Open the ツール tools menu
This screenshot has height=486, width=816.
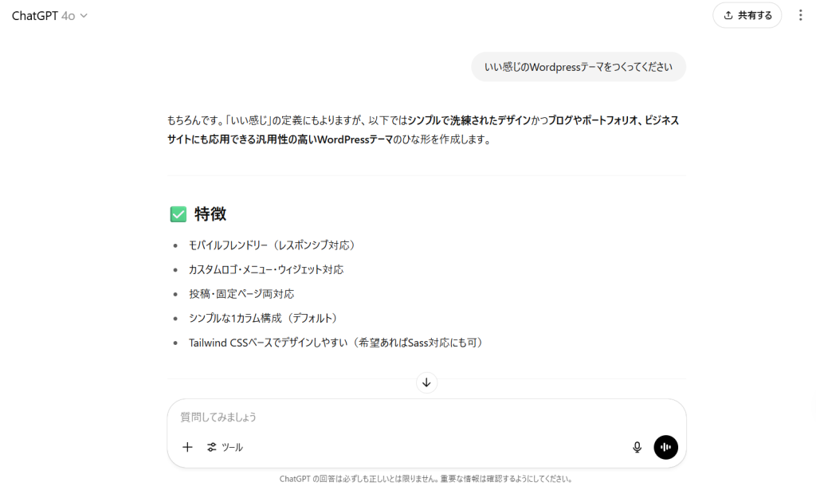[225, 447]
